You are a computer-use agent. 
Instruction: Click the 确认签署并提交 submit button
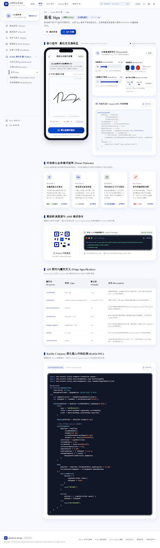[x=66, y=130]
